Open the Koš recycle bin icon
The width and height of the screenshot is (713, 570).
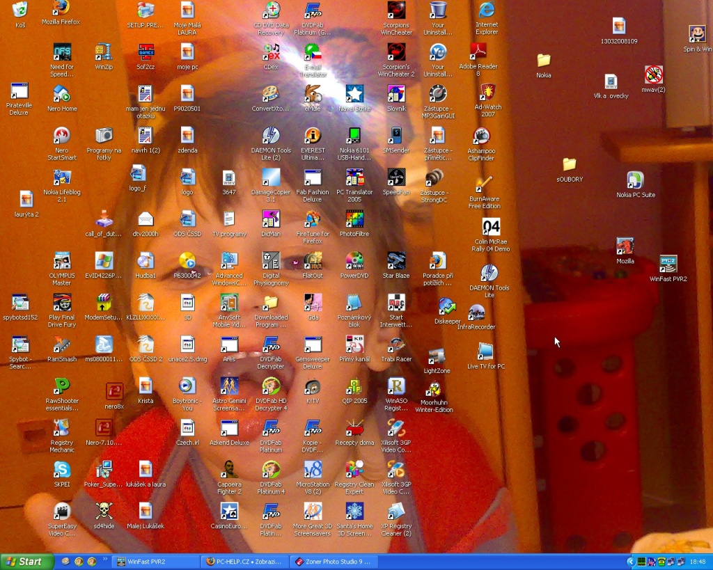tap(20, 15)
